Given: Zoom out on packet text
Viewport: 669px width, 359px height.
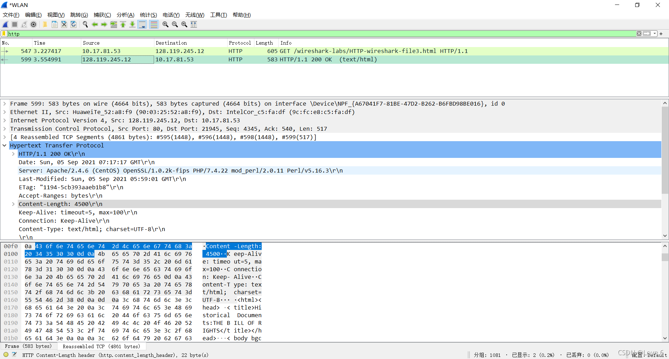Looking at the screenshot, I should 175,24.
